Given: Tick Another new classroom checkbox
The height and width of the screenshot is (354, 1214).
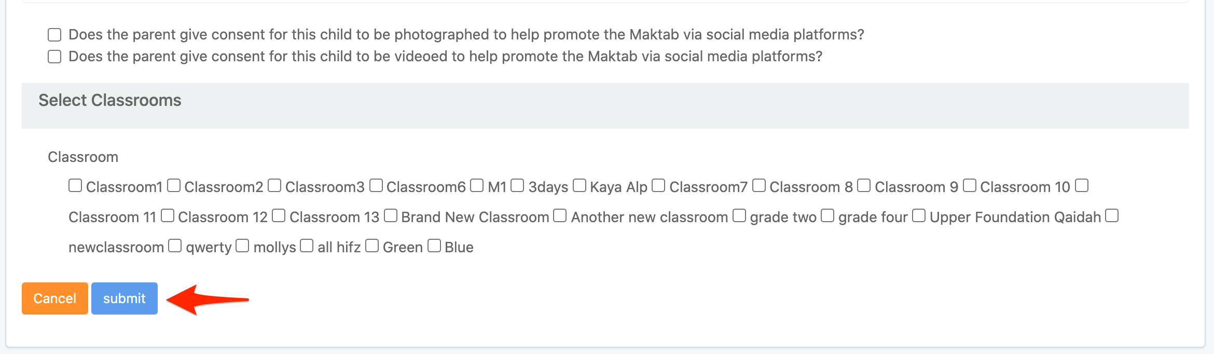Looking at the screenshot, I should tap(560, 216).
